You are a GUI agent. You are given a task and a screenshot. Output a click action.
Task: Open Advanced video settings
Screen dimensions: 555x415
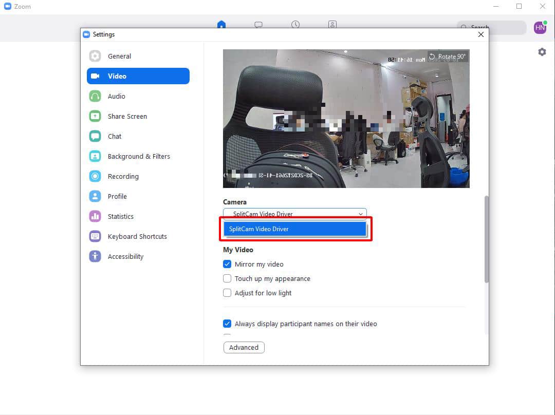tap(244, 347)
